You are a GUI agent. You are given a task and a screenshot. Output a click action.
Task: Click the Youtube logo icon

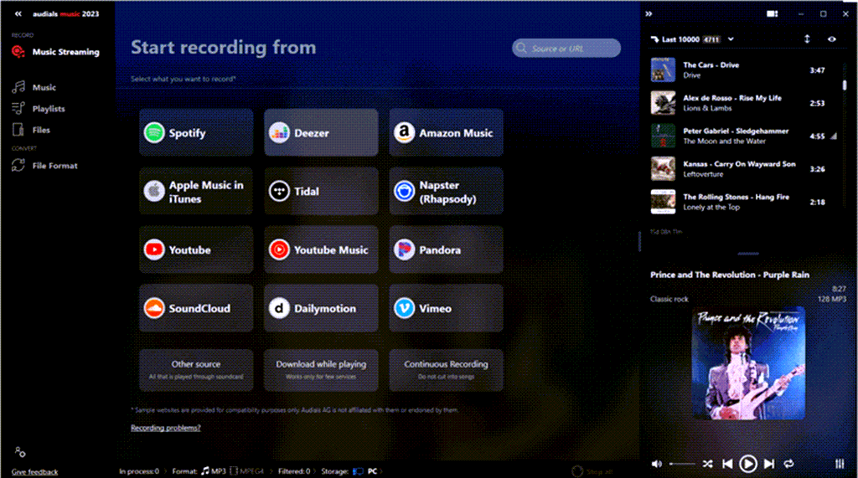tap(154, 250)
